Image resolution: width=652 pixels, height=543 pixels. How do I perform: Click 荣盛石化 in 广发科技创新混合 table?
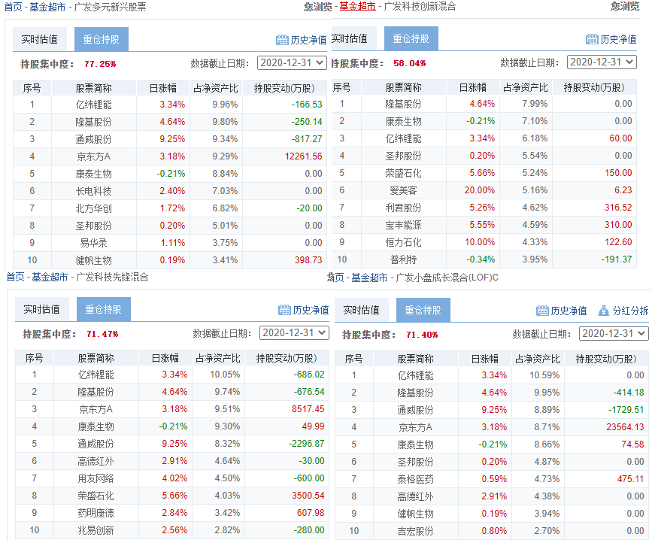tap(403, 173)
